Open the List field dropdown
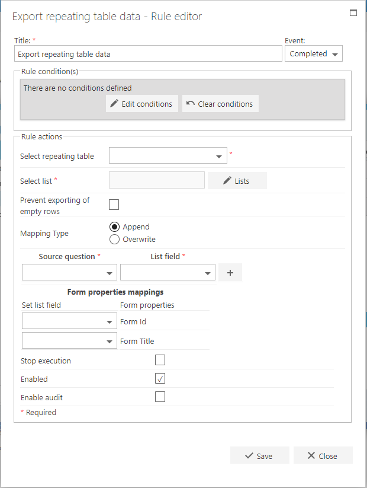Image resolution: width=367 pixels, height=488 pixels. pos(168,273)
